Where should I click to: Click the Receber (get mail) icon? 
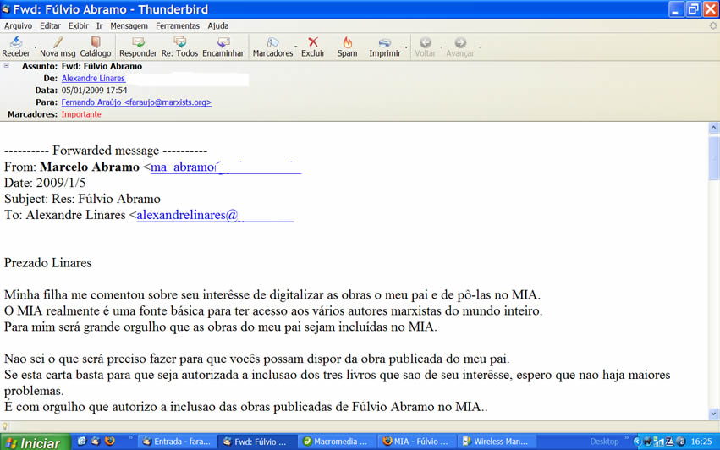pyautogui.click(x=16, y=47)
